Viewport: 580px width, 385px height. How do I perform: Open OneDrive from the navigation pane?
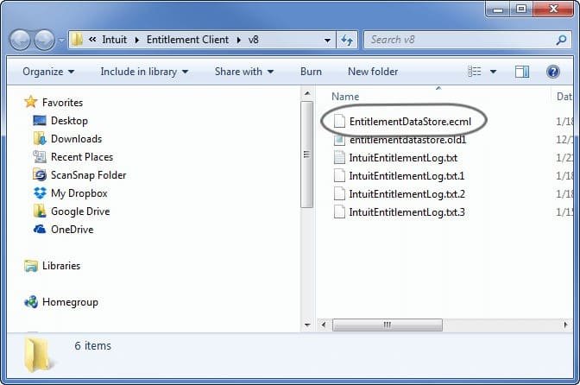[72, 230]
